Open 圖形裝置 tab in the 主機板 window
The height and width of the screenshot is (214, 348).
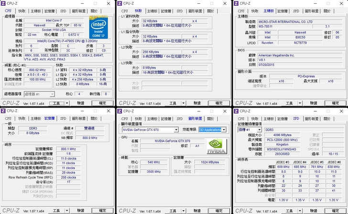pyautogui.click(x=312, y=11)
